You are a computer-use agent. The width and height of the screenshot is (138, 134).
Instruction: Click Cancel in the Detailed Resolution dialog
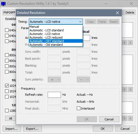pos(109,119)
